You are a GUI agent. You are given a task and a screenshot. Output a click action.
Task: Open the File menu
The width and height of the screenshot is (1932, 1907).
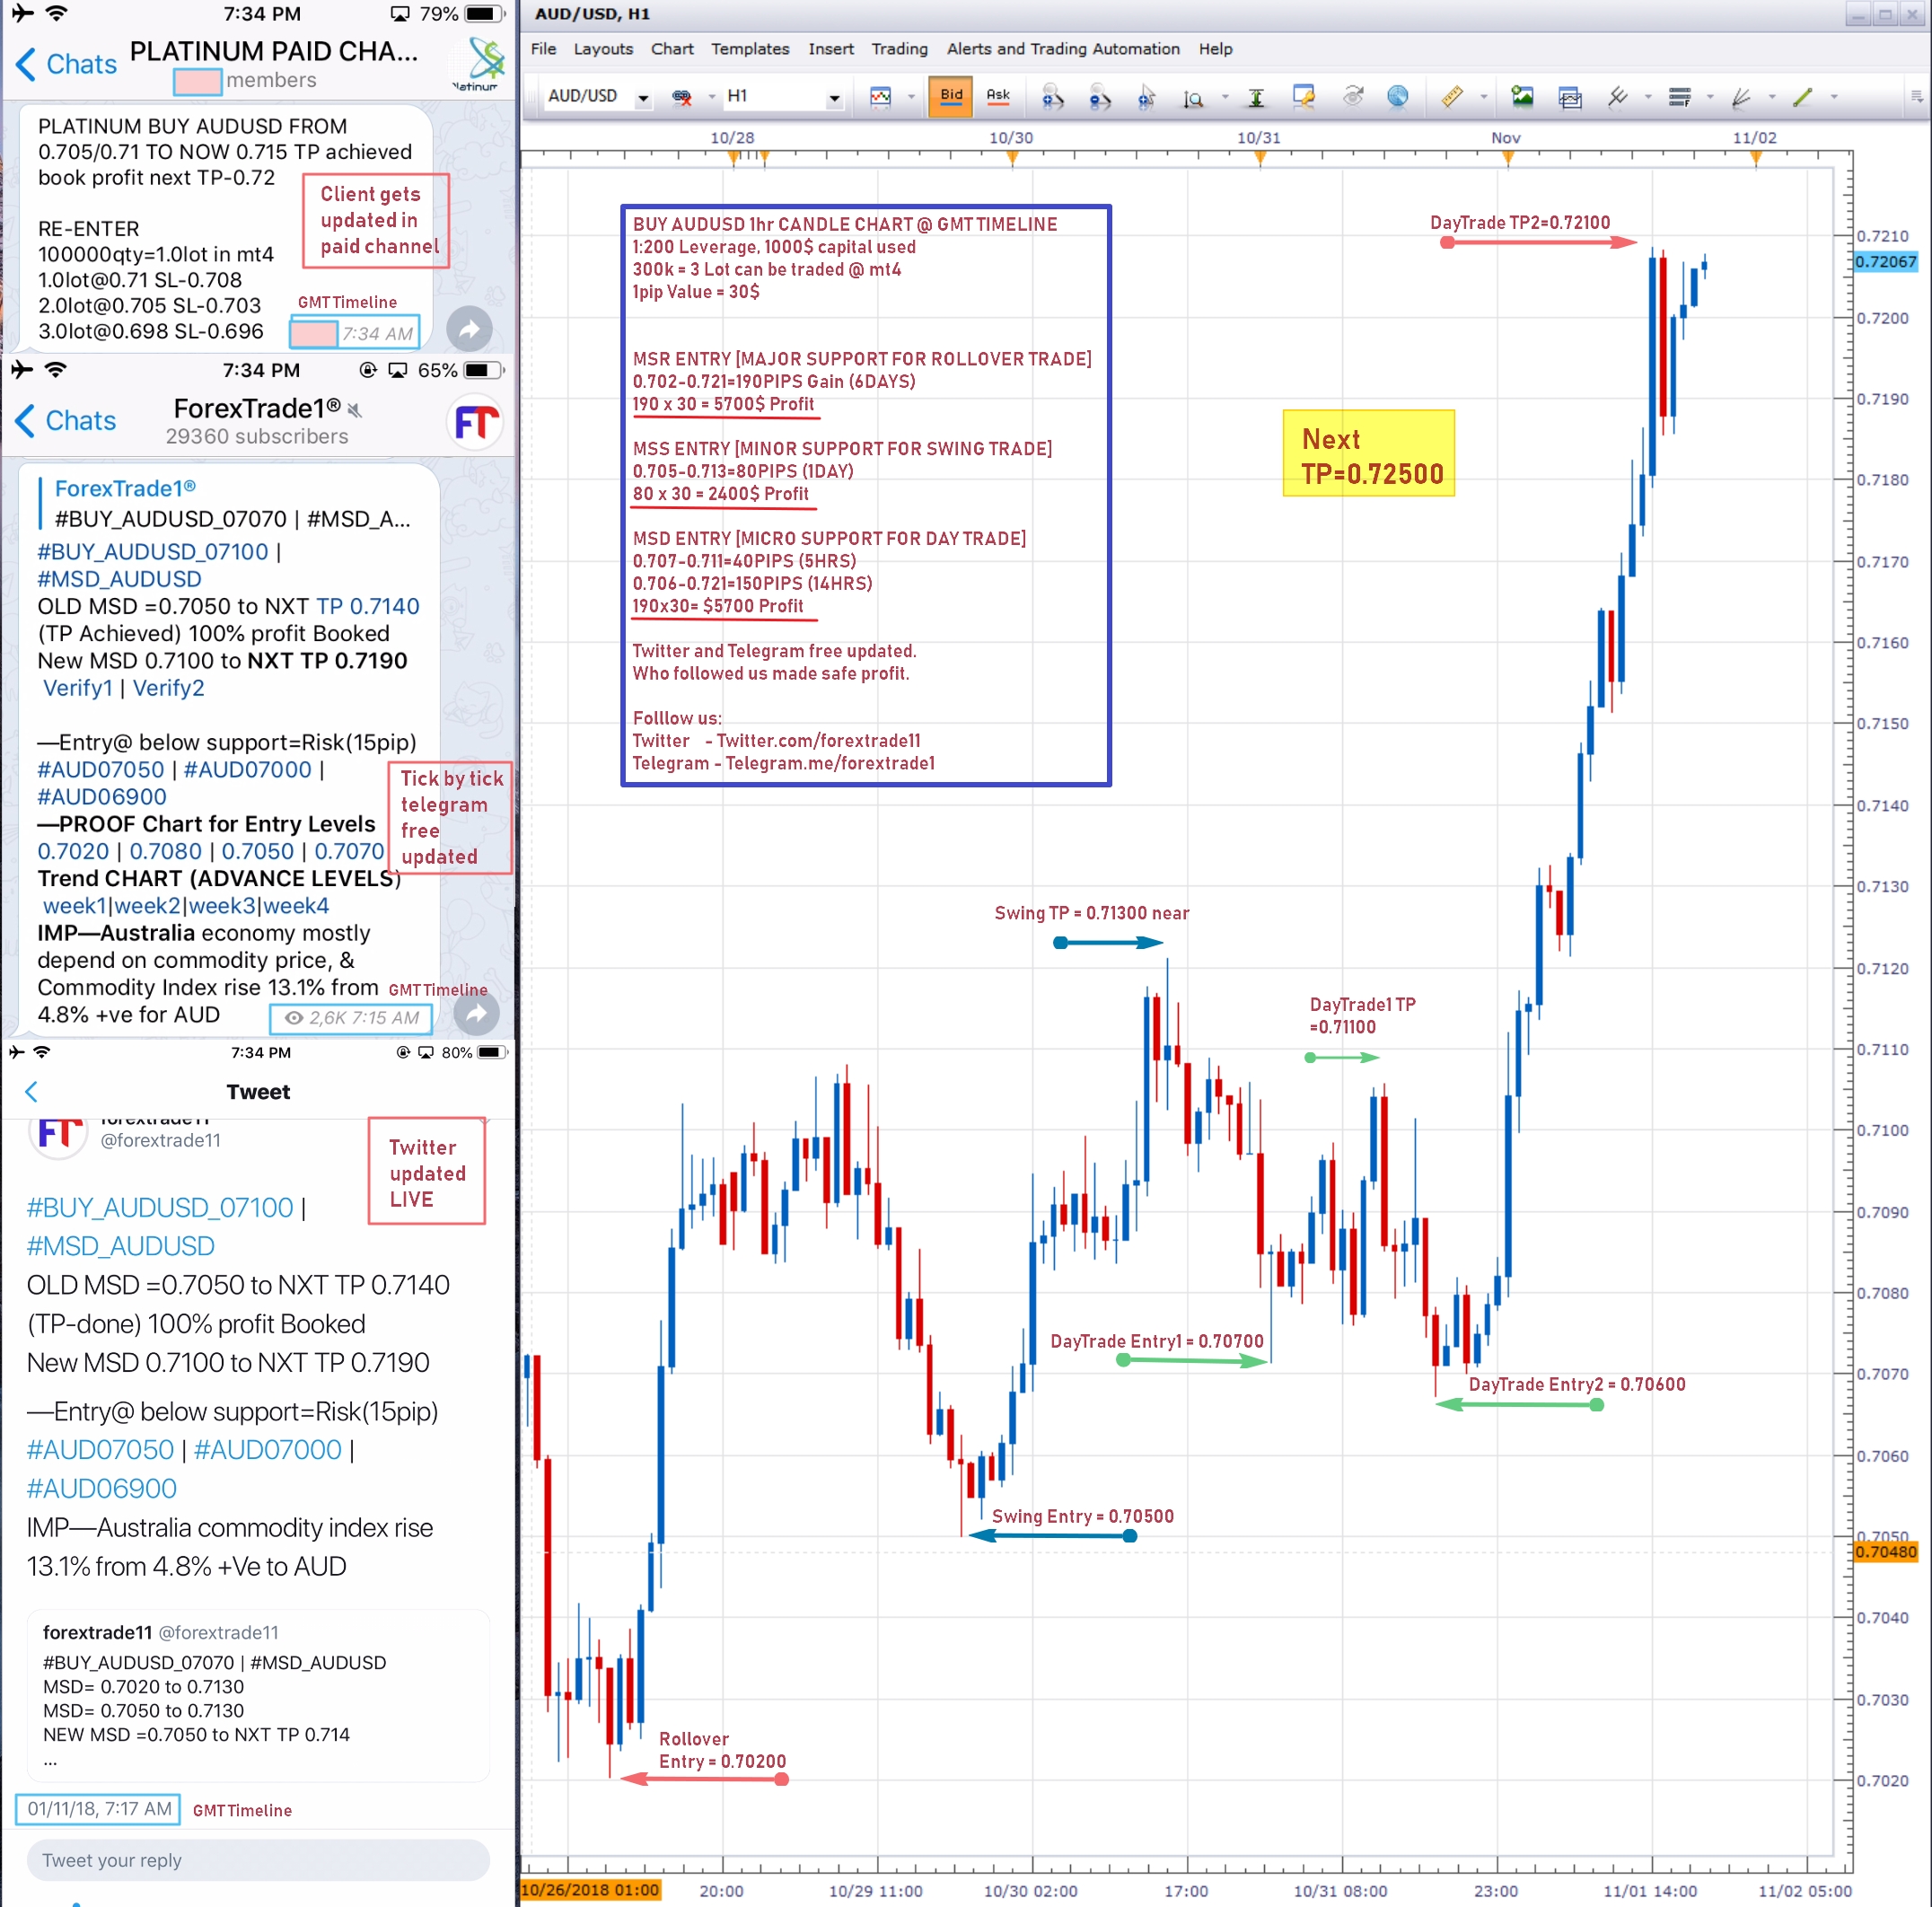[x=543, y=49]
